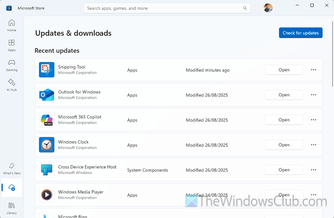Expand more options for Outlook for Windows
Screen dimensions: 334x218
pyautogui.click(x=313, y=95)
